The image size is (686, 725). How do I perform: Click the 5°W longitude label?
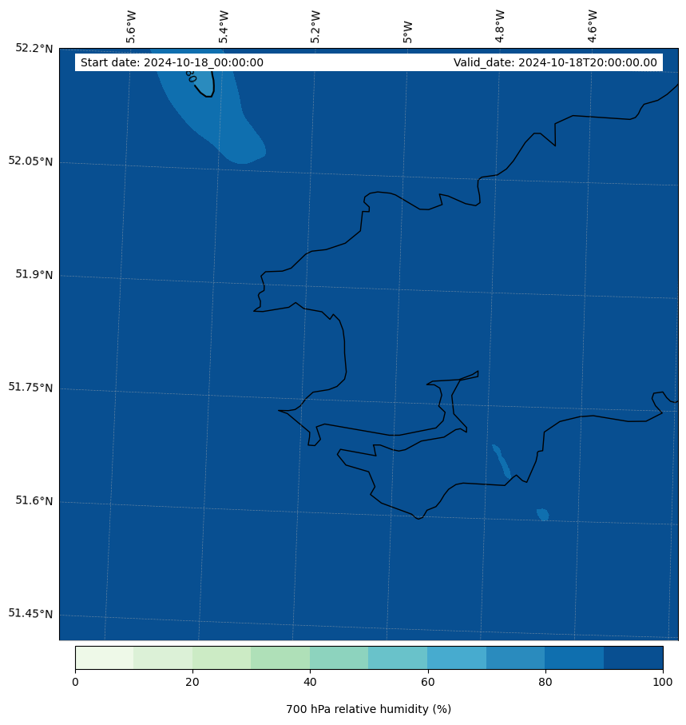407,32
